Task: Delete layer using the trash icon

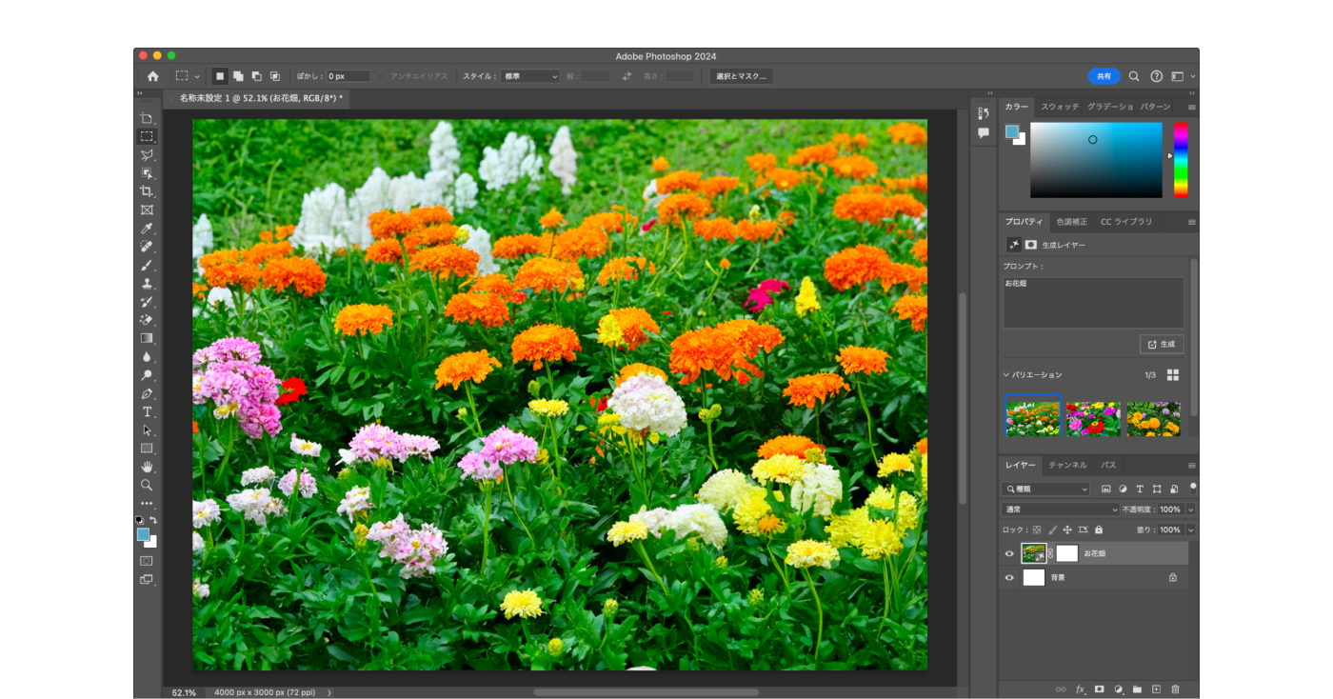Action: click(1175, 689)
